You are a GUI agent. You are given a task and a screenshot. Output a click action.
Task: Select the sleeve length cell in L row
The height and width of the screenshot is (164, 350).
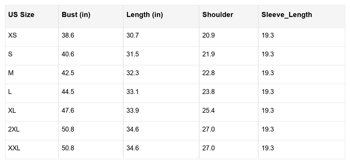(268, 92)
